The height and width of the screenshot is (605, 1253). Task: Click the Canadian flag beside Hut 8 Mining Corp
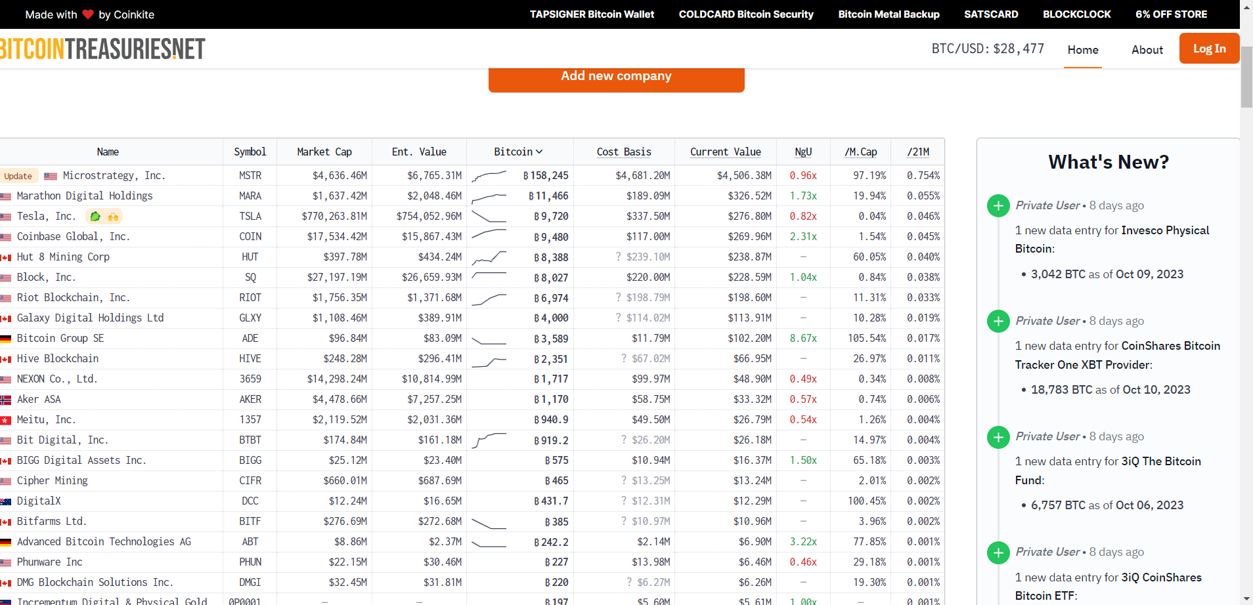[x=6, y=258]
